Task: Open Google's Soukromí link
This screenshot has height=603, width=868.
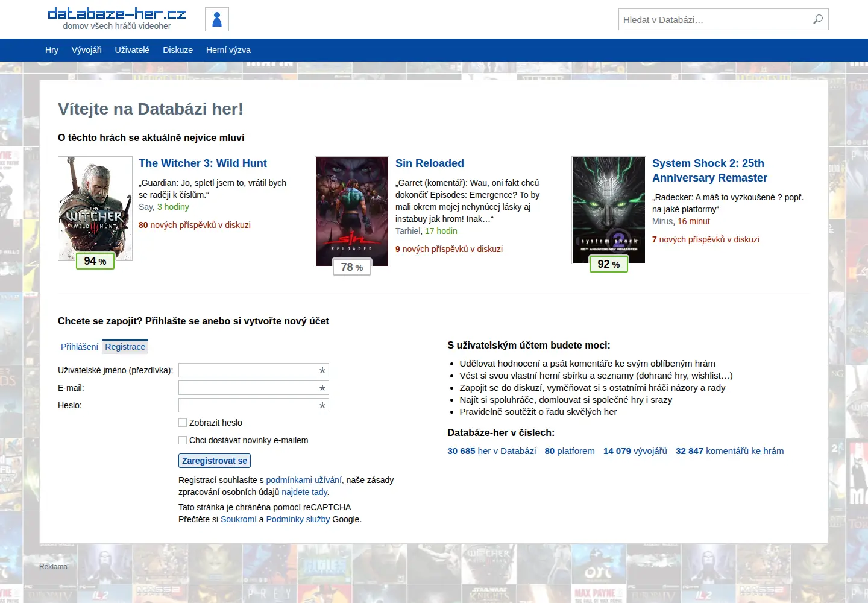Action: click(x=239, y=519)
